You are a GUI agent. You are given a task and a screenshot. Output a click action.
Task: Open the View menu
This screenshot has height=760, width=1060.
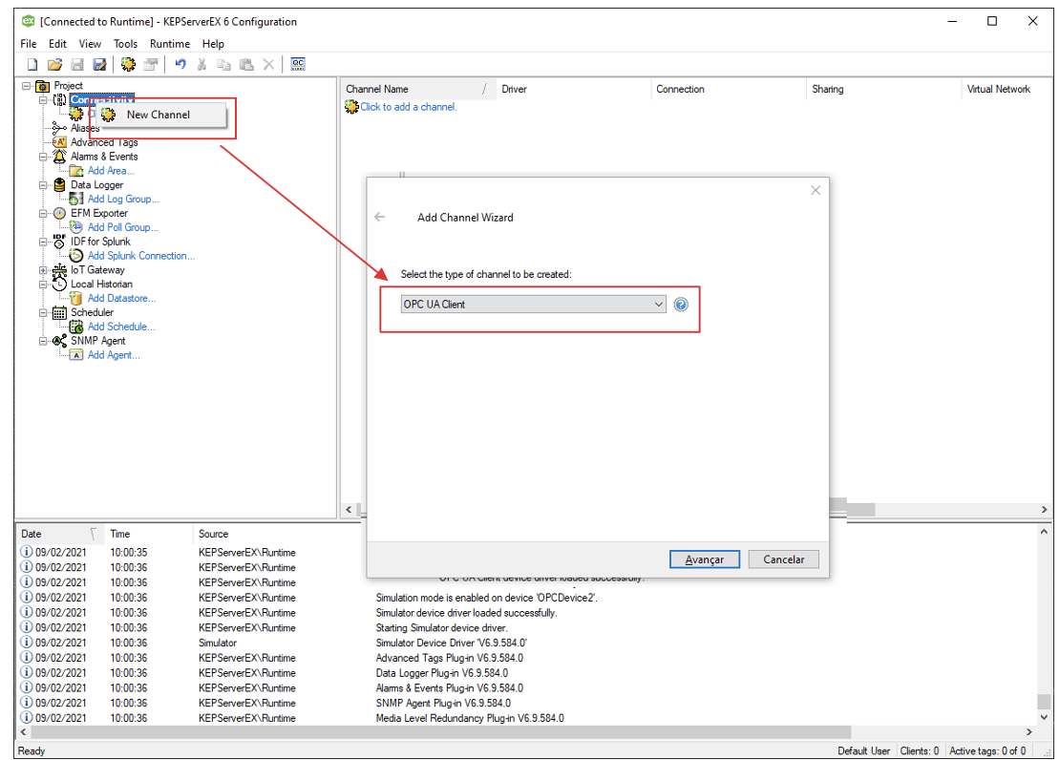pyautogui.click(x=90, y=44)
